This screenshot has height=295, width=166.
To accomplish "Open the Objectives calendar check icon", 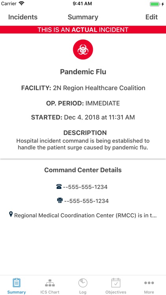I will coord(116,283).
